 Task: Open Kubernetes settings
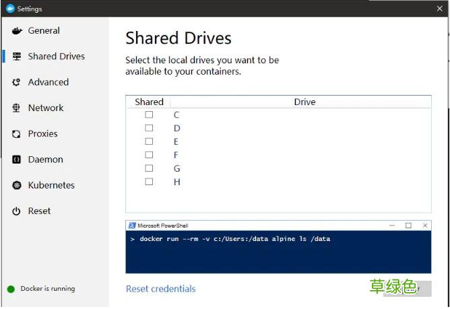(x=51, y=185)
